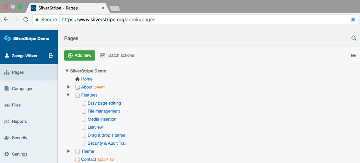Open the Drag & drop sitetree link
Image resolution: width=360 pixels, height=163 pixels.
coord(106,135)
